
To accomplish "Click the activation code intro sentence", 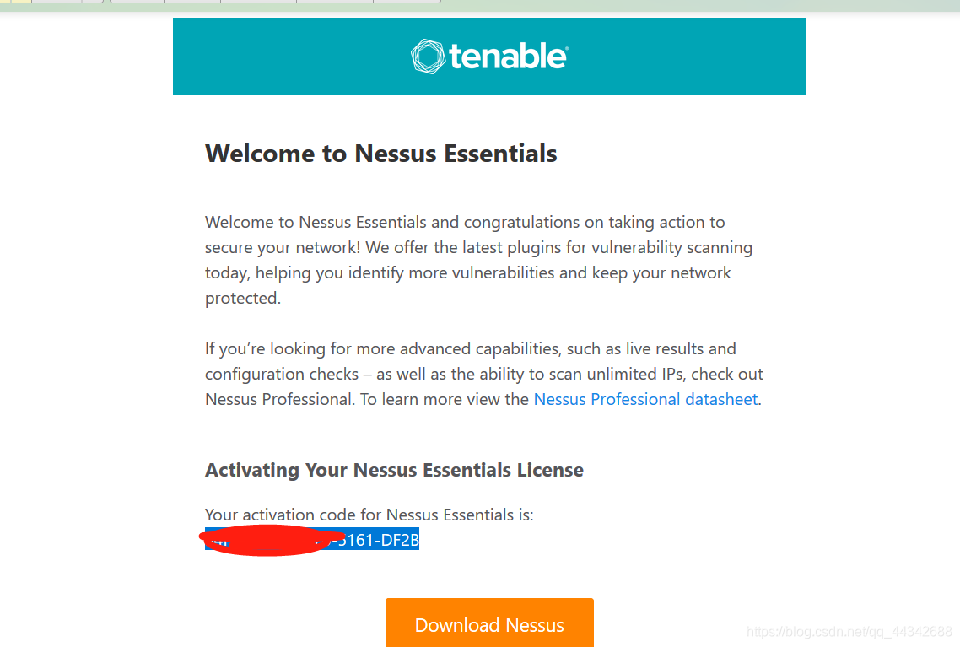I will tap(368, 515).
